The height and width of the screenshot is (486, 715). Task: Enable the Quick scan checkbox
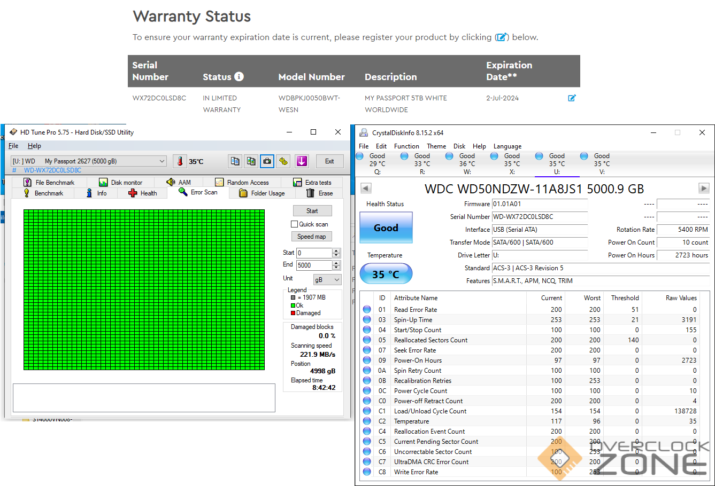pos(294,224)
